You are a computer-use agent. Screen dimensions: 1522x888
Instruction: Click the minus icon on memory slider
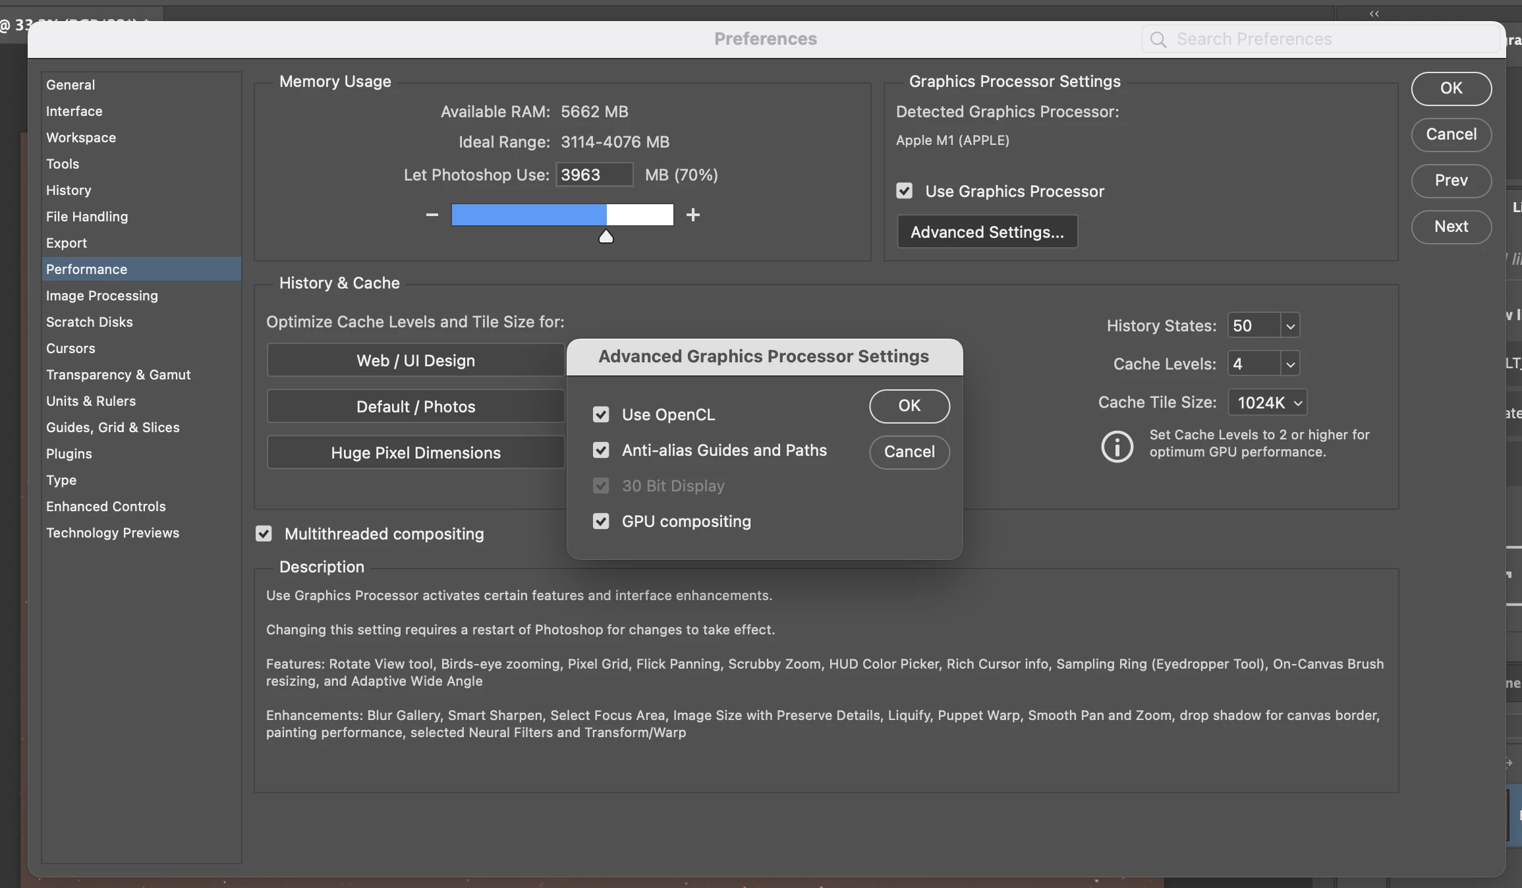432,215
